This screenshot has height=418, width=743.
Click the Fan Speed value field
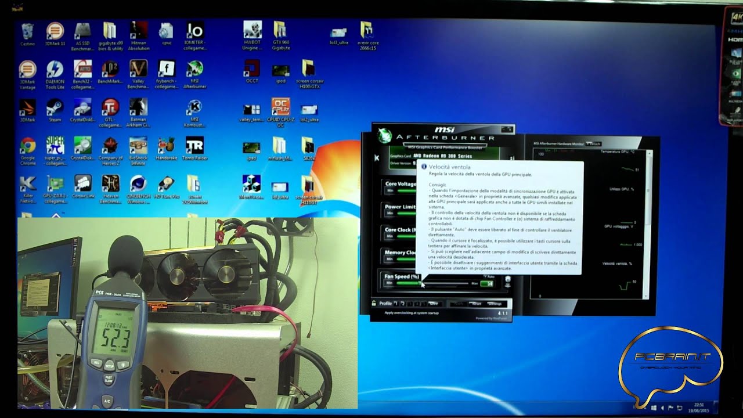click(x=486, y=283)
